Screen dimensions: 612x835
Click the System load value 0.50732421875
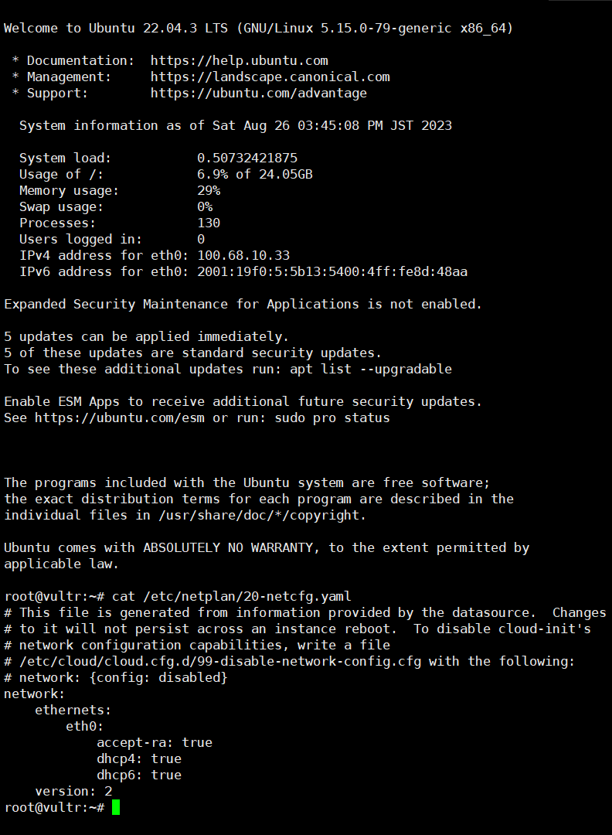point(247,158)
